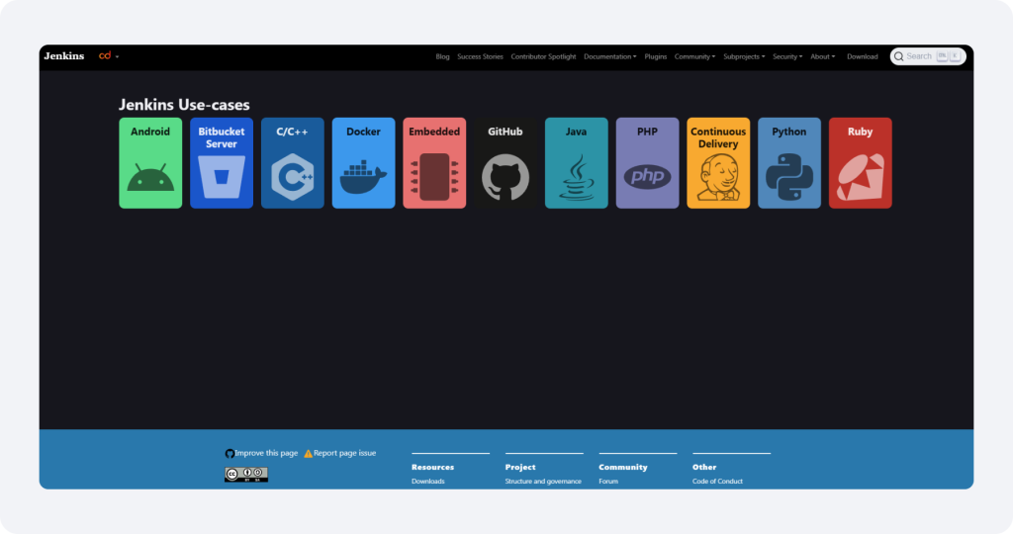Open the footer Downloads link

pyautogui.click(x=427, y=481)
